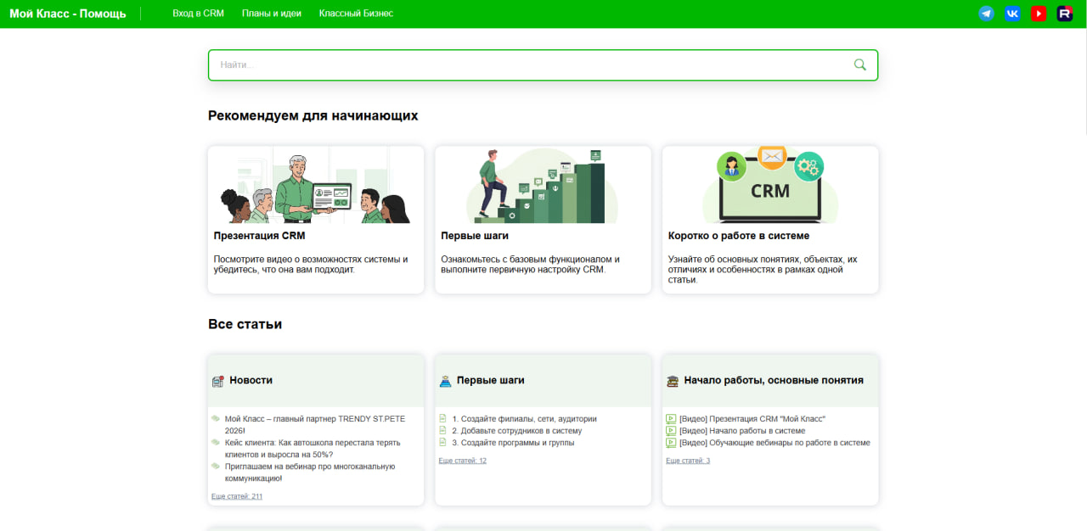The image size is (1087, 531).
Task: Click the Начало работы category icon
Action: tap(673, 381)
